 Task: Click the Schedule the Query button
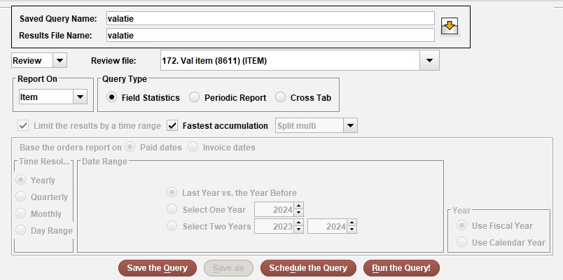click(x=308, y=268)
